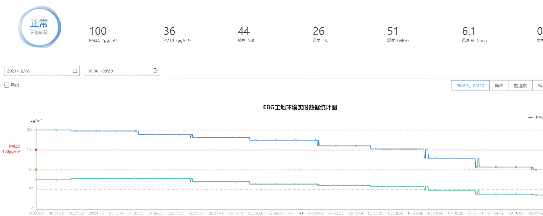Click x-axis time label 00:00:00
The image size is (543, 216).
37,213
